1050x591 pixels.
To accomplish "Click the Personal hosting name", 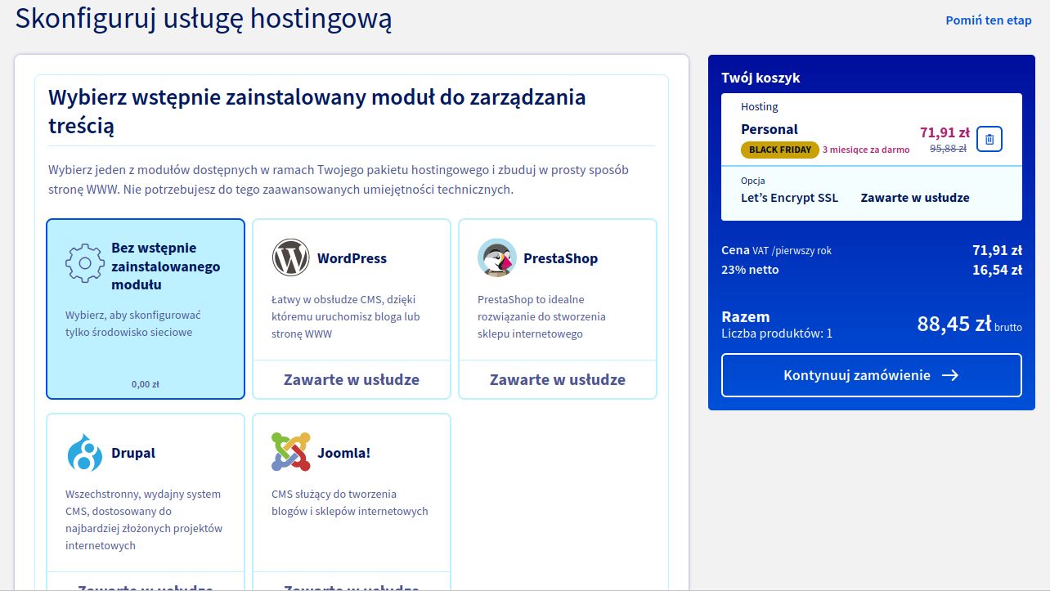I will point(770,129).
